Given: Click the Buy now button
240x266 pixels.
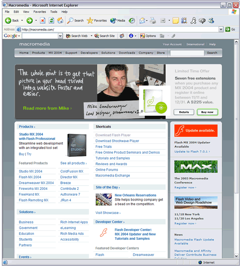Looking at the screenshot, I should 207,112.
